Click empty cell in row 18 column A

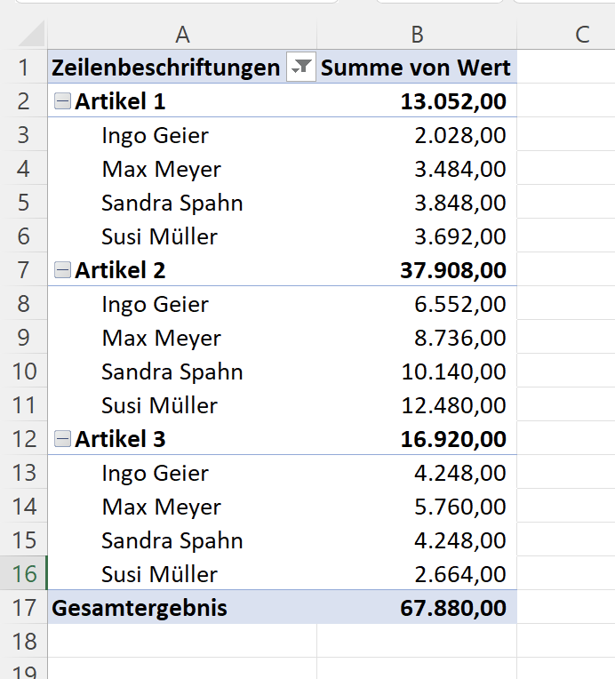[182, 641]
